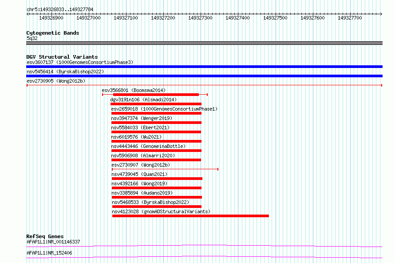
Task: Open variant label esv3607137 (1000GenomesConsortiumPhase3)
Action: coord(80,62)
